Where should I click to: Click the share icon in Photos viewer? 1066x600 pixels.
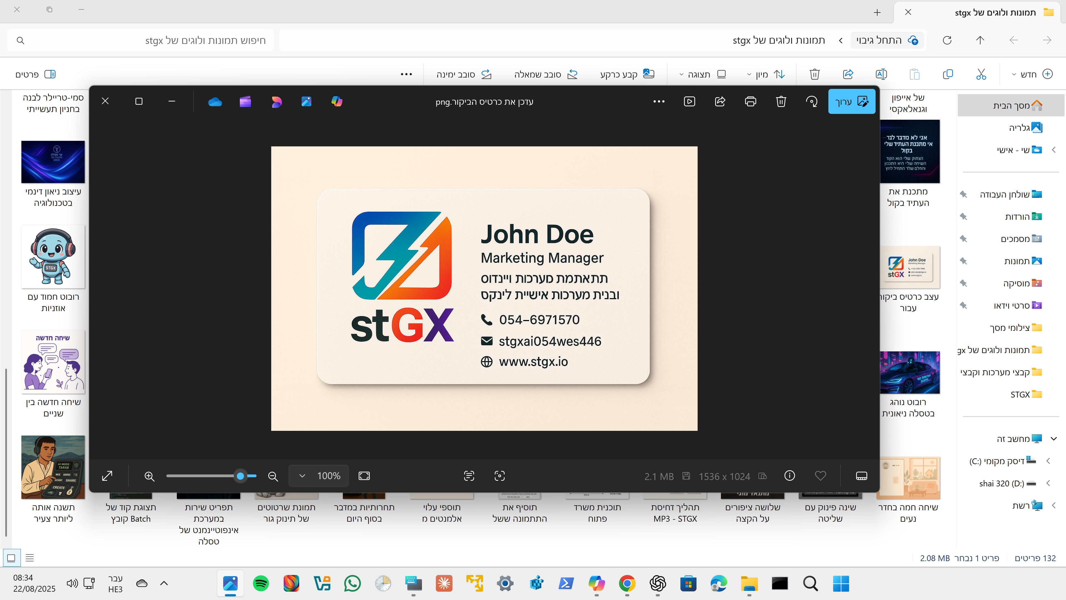(720, 101)
